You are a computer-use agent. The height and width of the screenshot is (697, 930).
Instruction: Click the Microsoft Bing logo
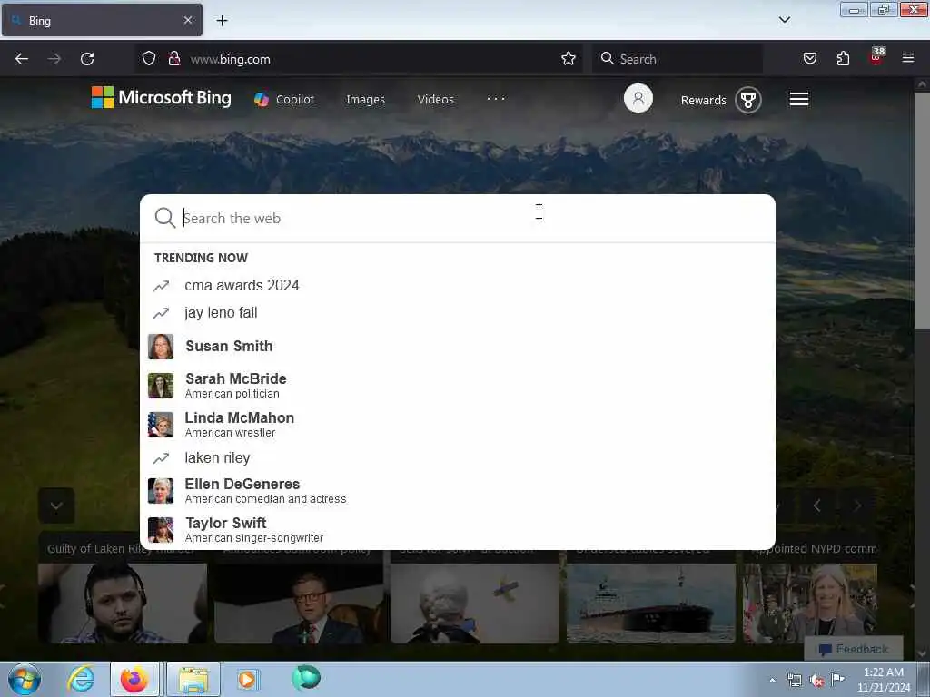pyautogui.click(x=162, y=98)
